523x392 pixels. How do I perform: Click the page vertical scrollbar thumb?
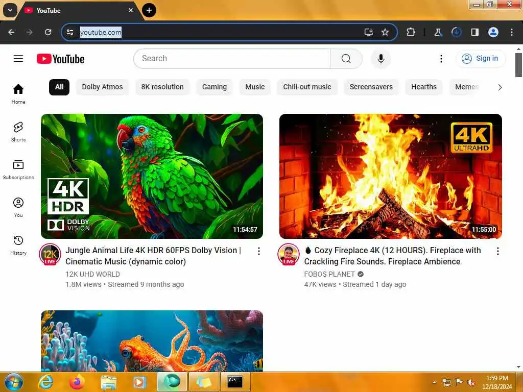coord(518,65)
